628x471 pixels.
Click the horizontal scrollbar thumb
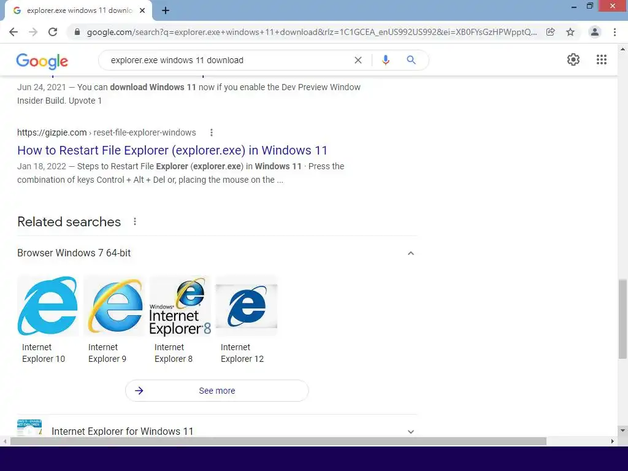point(278,442)
